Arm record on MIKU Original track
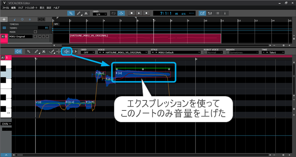 47,37
